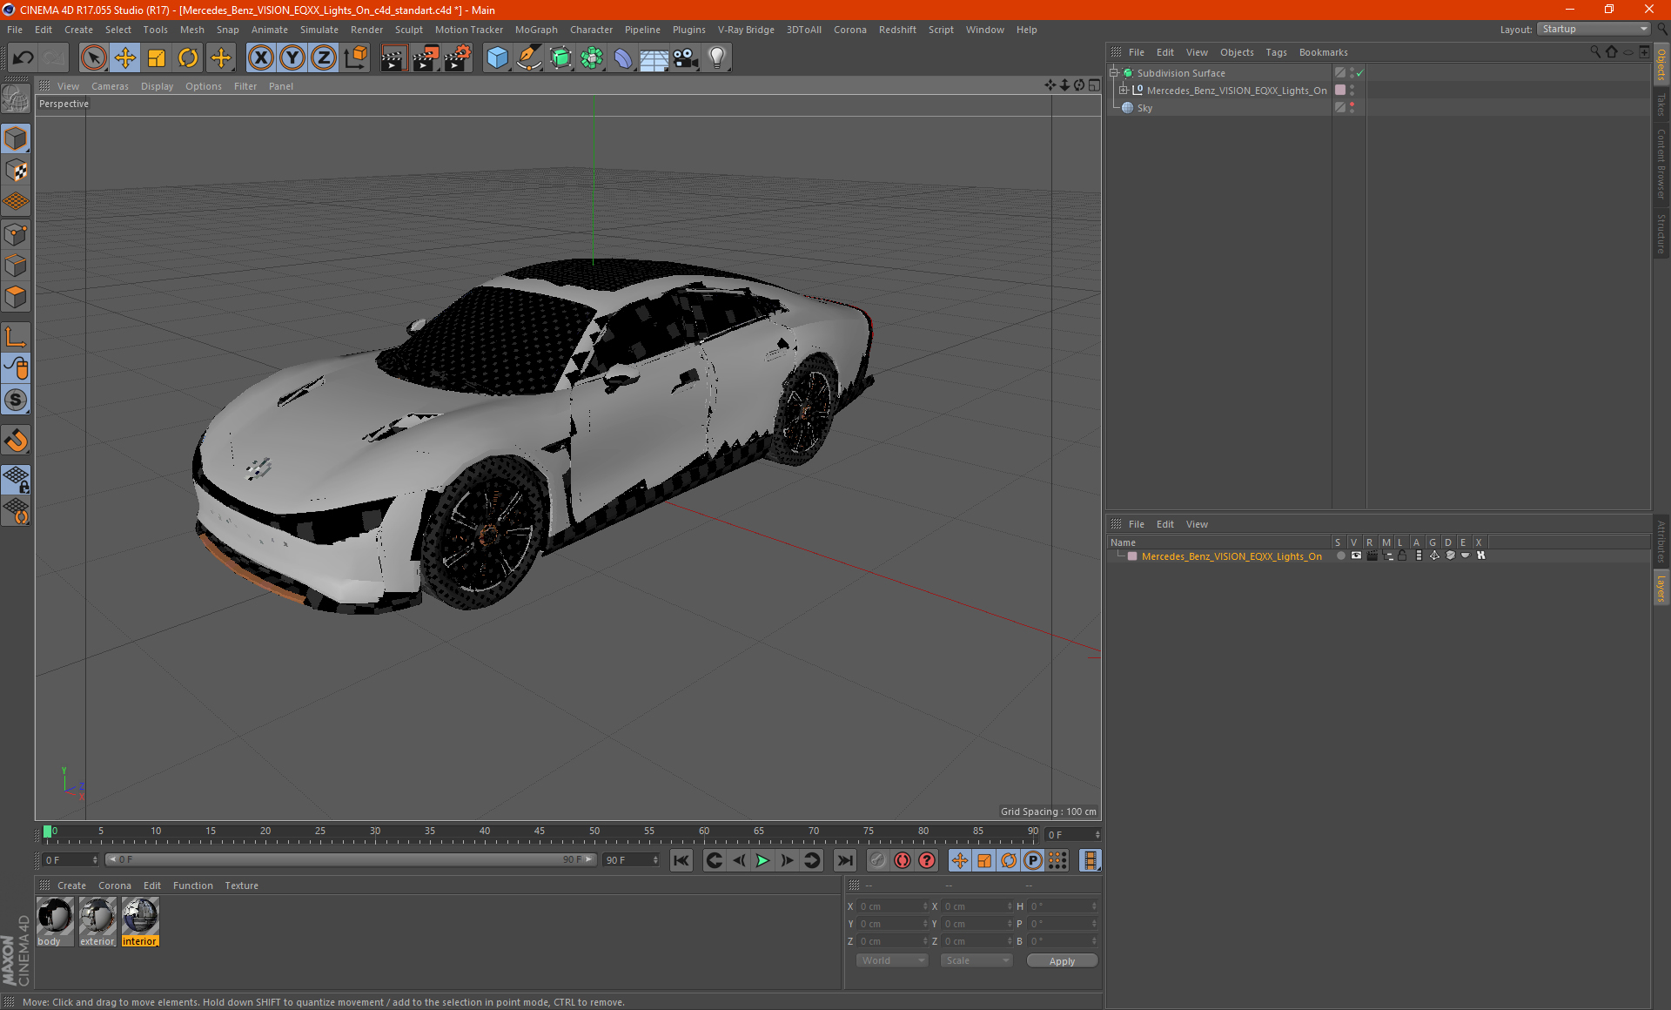Collapse the Subdivision Surface tree item
Viewport: 1671px width, 1010px height.
point(1114,73)
